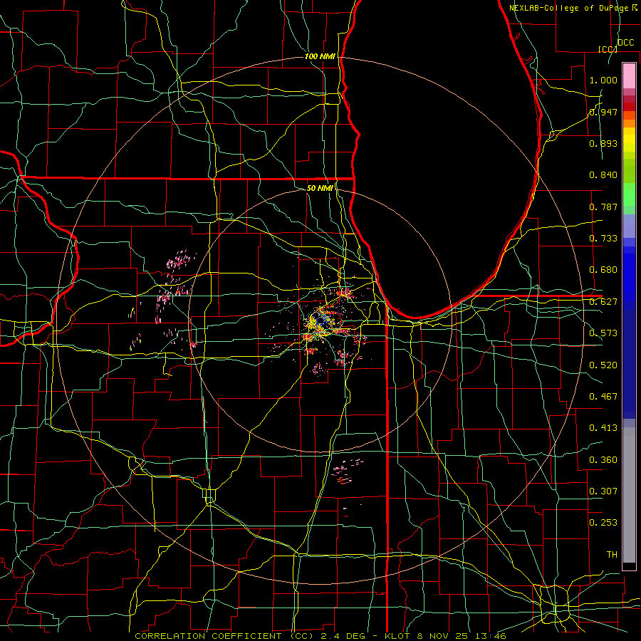Click the 0.627 scale value
The width and height of the screenshot is (641, 641).
tap(603, 302)
